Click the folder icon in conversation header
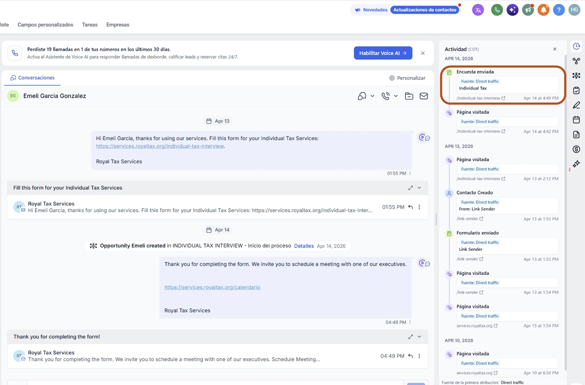Viewport: 585px width, 385px height. point(409,96)
